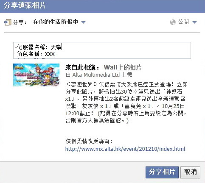Expand the blue arrow after 在你的生活時報中
The width and height of the screenshot is (205, 183).
pos(83,22)
